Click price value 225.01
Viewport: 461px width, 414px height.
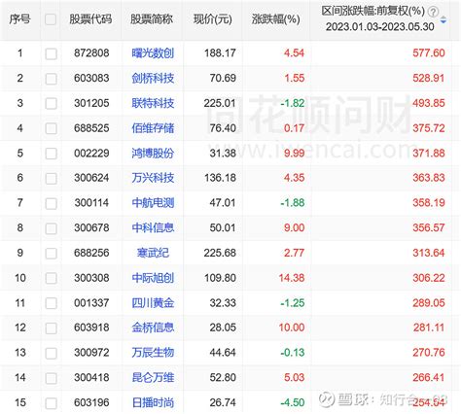click(x=220, y=103)
